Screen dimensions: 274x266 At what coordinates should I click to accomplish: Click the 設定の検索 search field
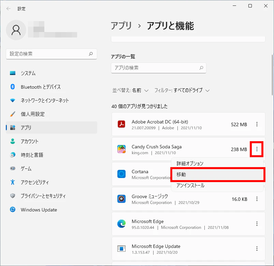pyautogui.click(x=52, y=54)
